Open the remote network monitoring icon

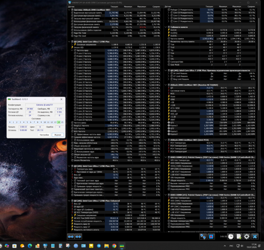tap(203, 237)
